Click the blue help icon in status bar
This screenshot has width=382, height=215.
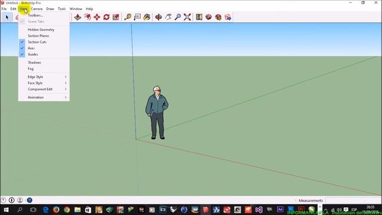coord(29,200)
